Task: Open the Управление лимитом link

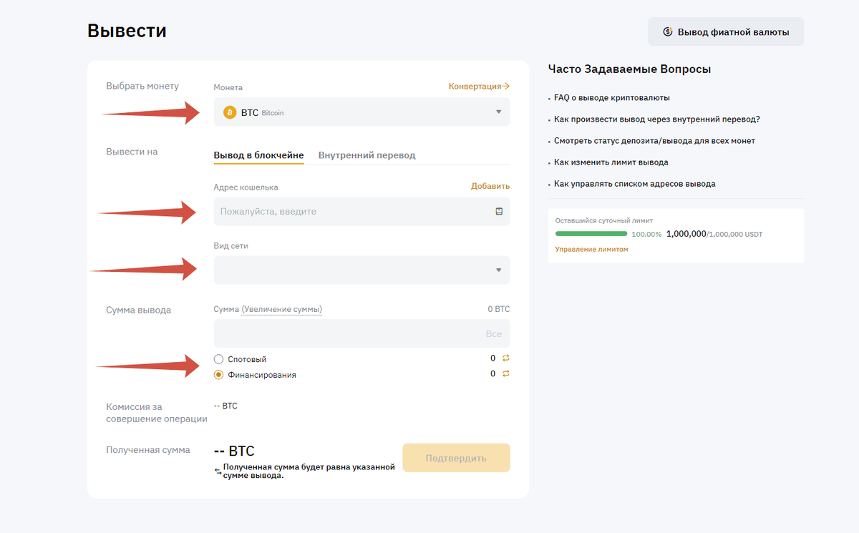Action: coord(591,249)
